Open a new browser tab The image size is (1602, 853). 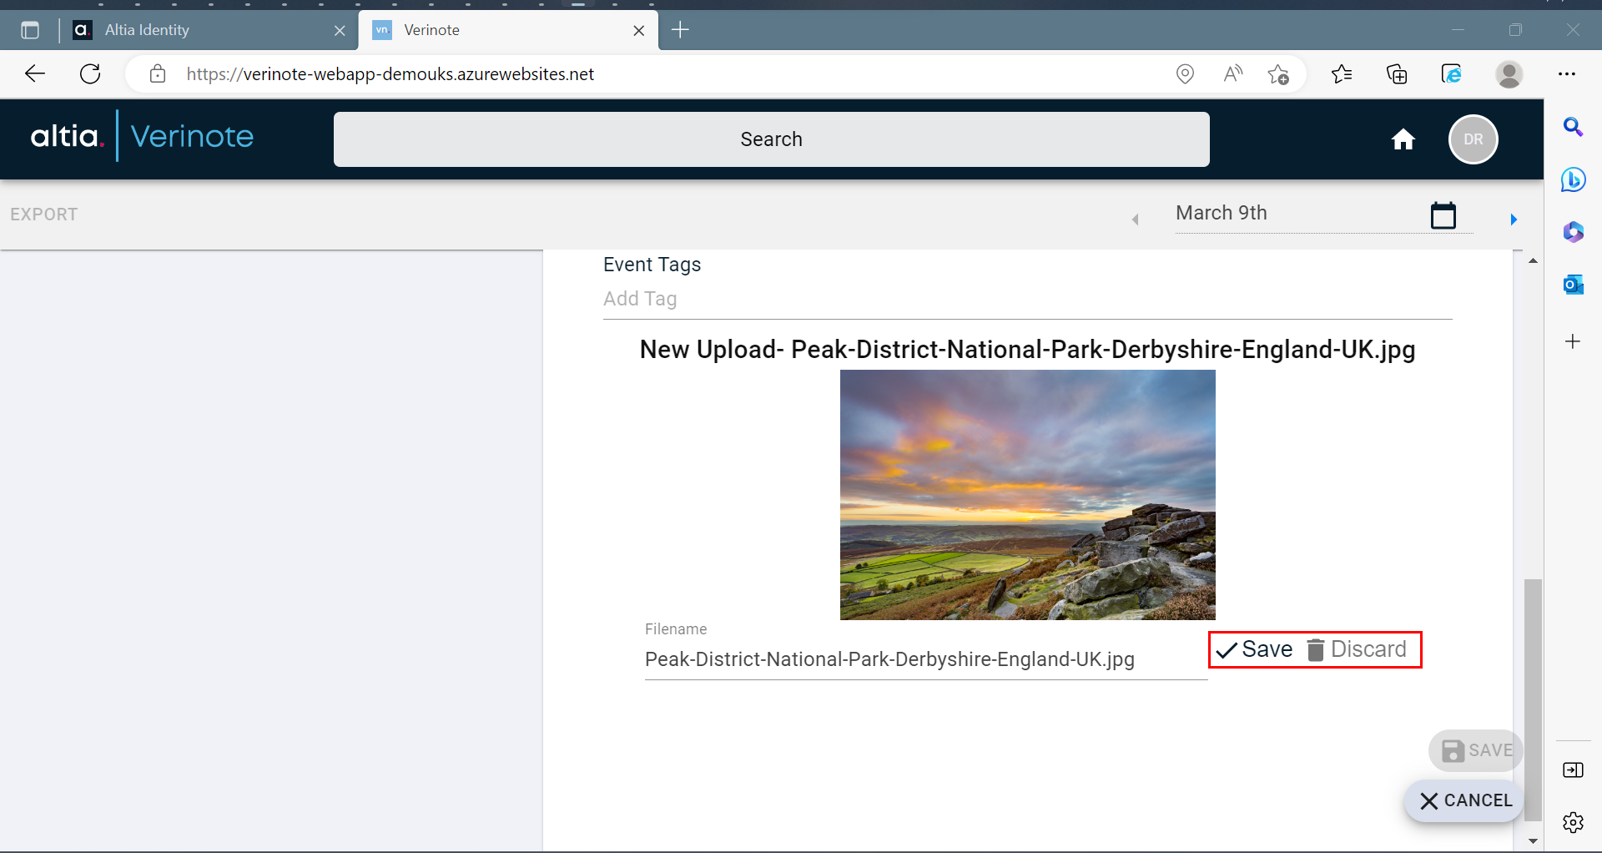point(680,30)
